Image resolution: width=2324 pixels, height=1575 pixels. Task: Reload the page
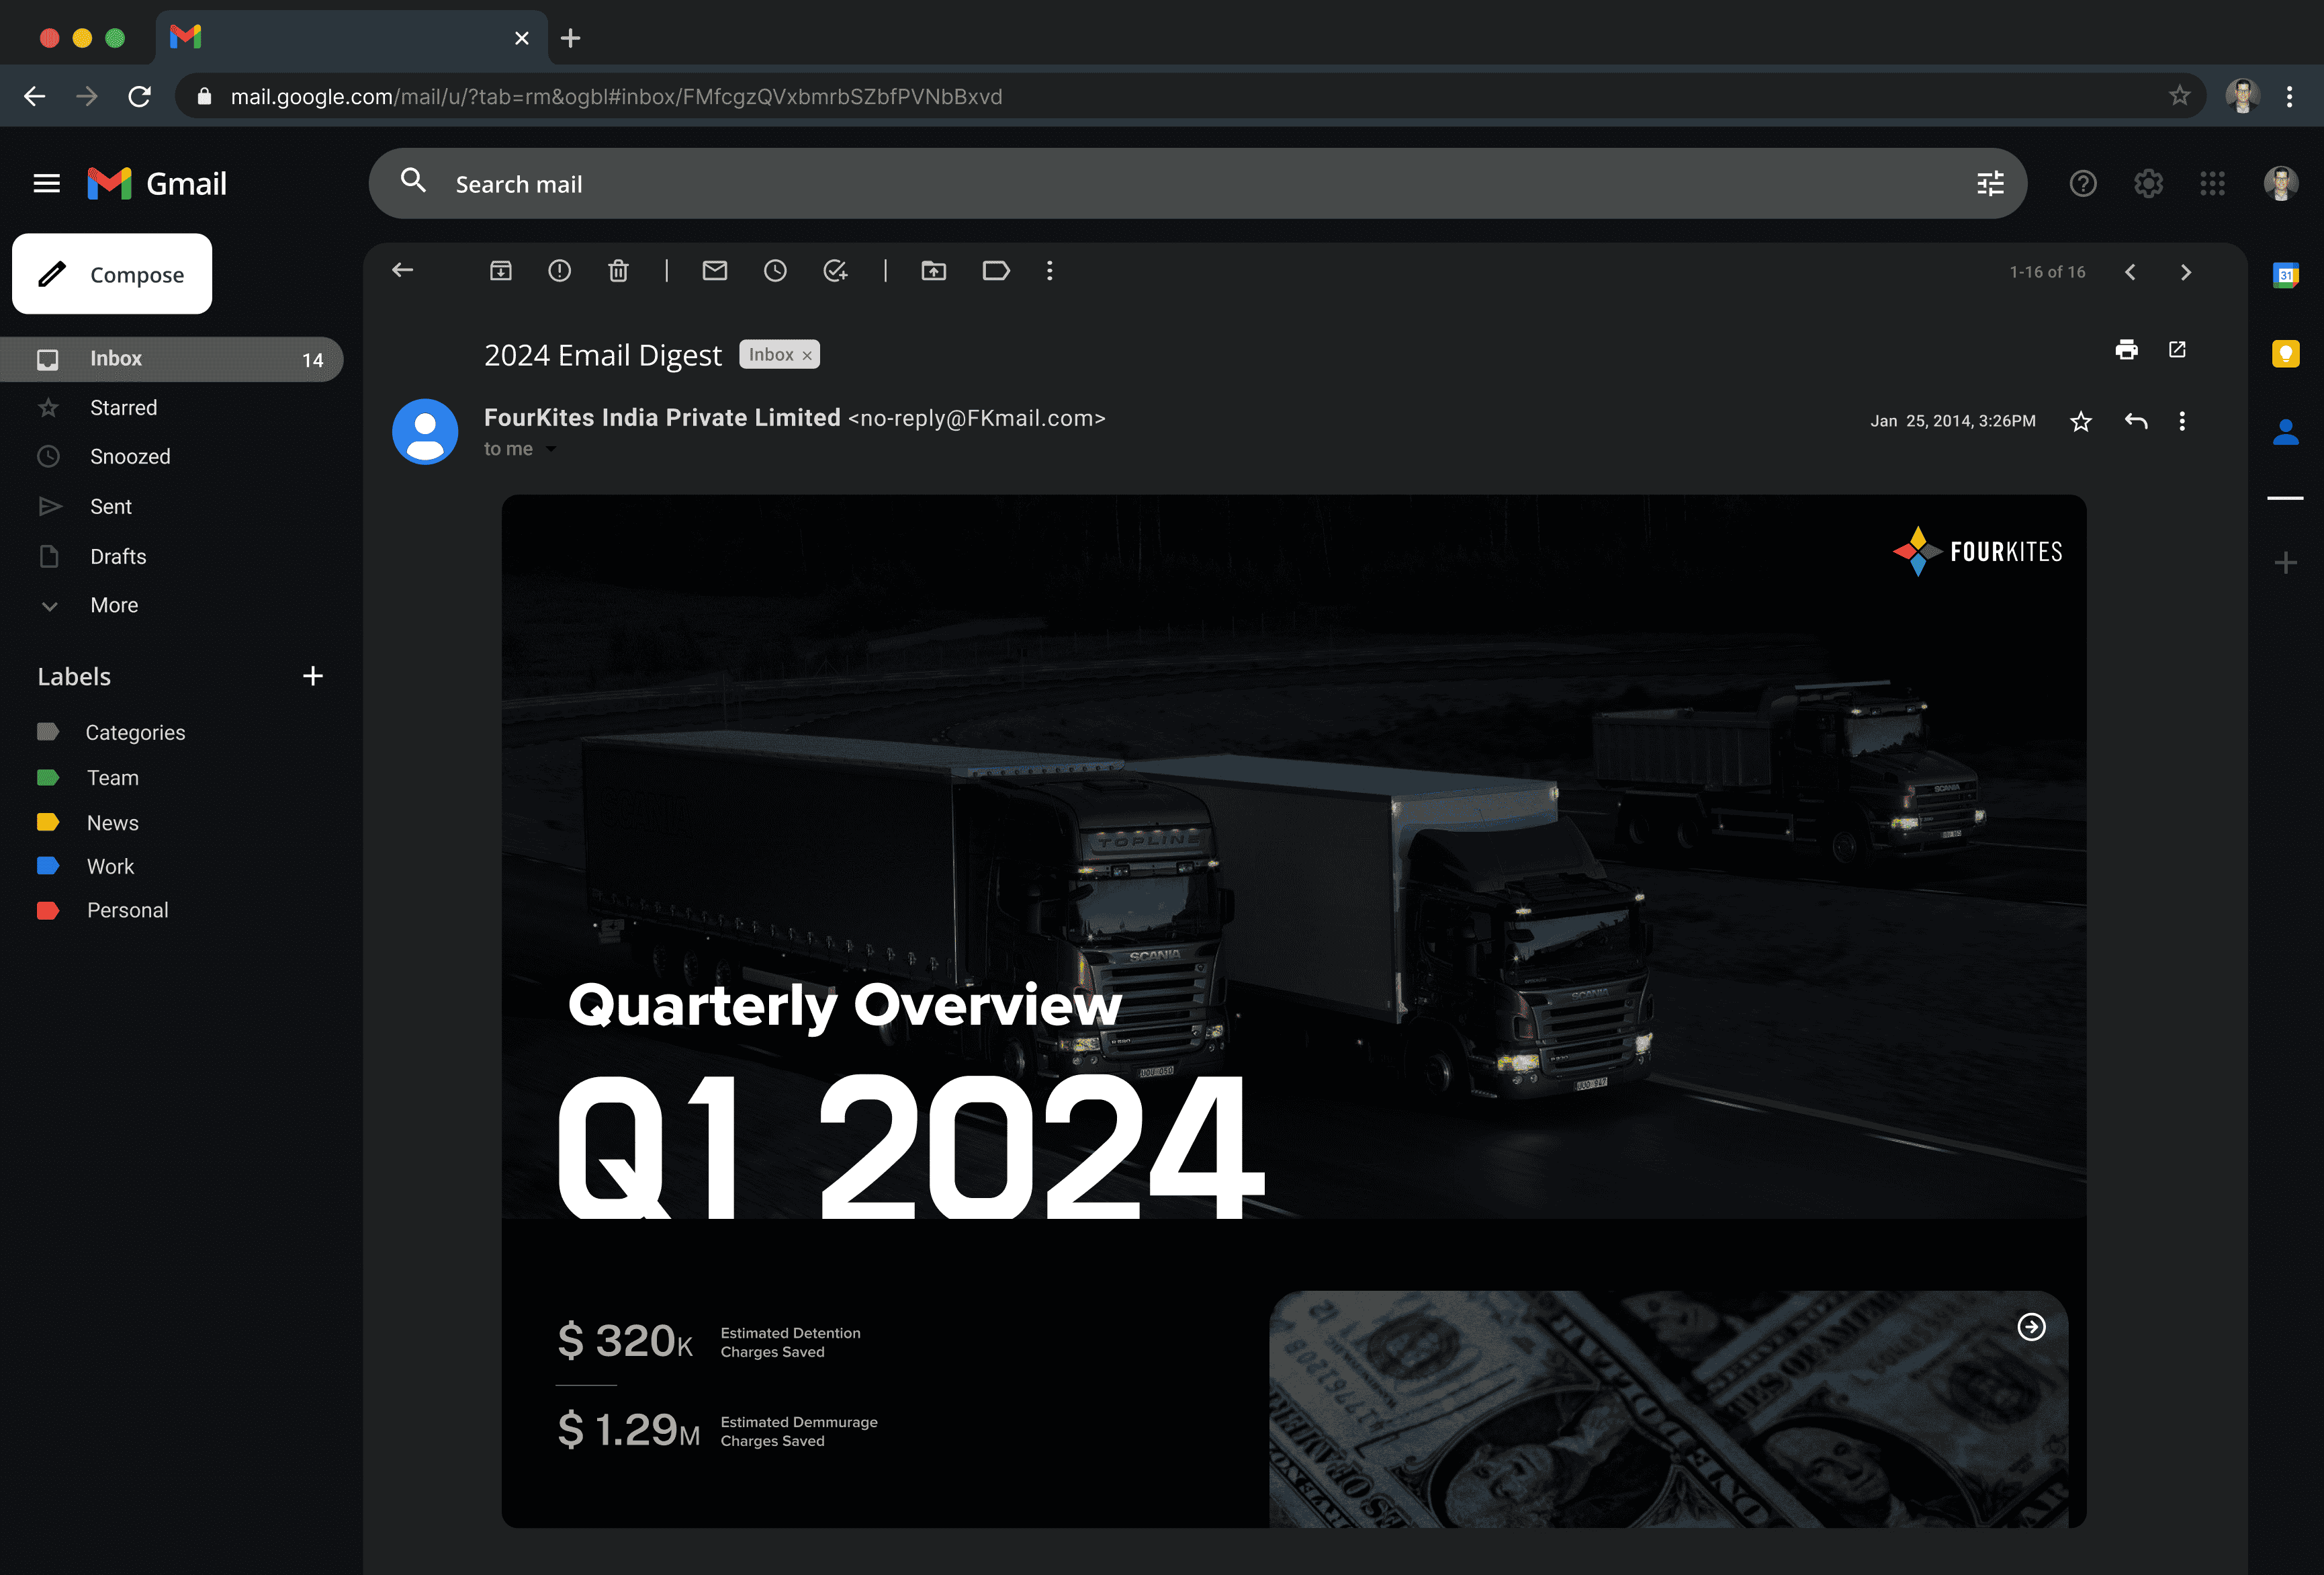pos(140,96)
